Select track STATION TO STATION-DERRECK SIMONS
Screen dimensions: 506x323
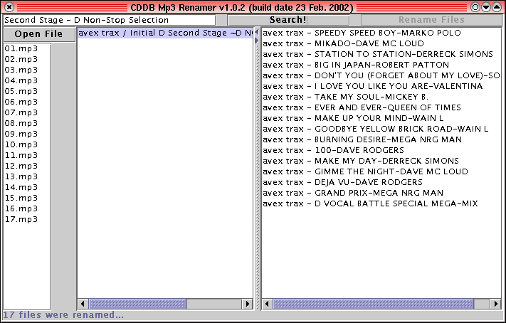(381, 54)
